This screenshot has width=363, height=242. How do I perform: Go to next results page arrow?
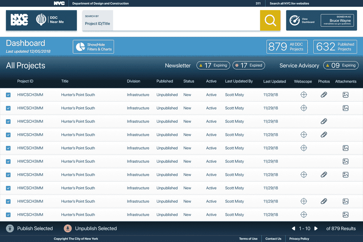[316, 229]
